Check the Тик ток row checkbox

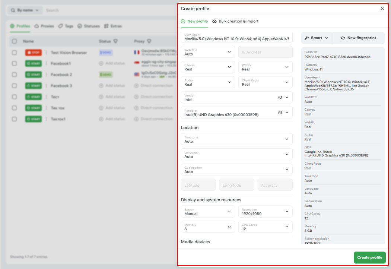pos(15,108)
